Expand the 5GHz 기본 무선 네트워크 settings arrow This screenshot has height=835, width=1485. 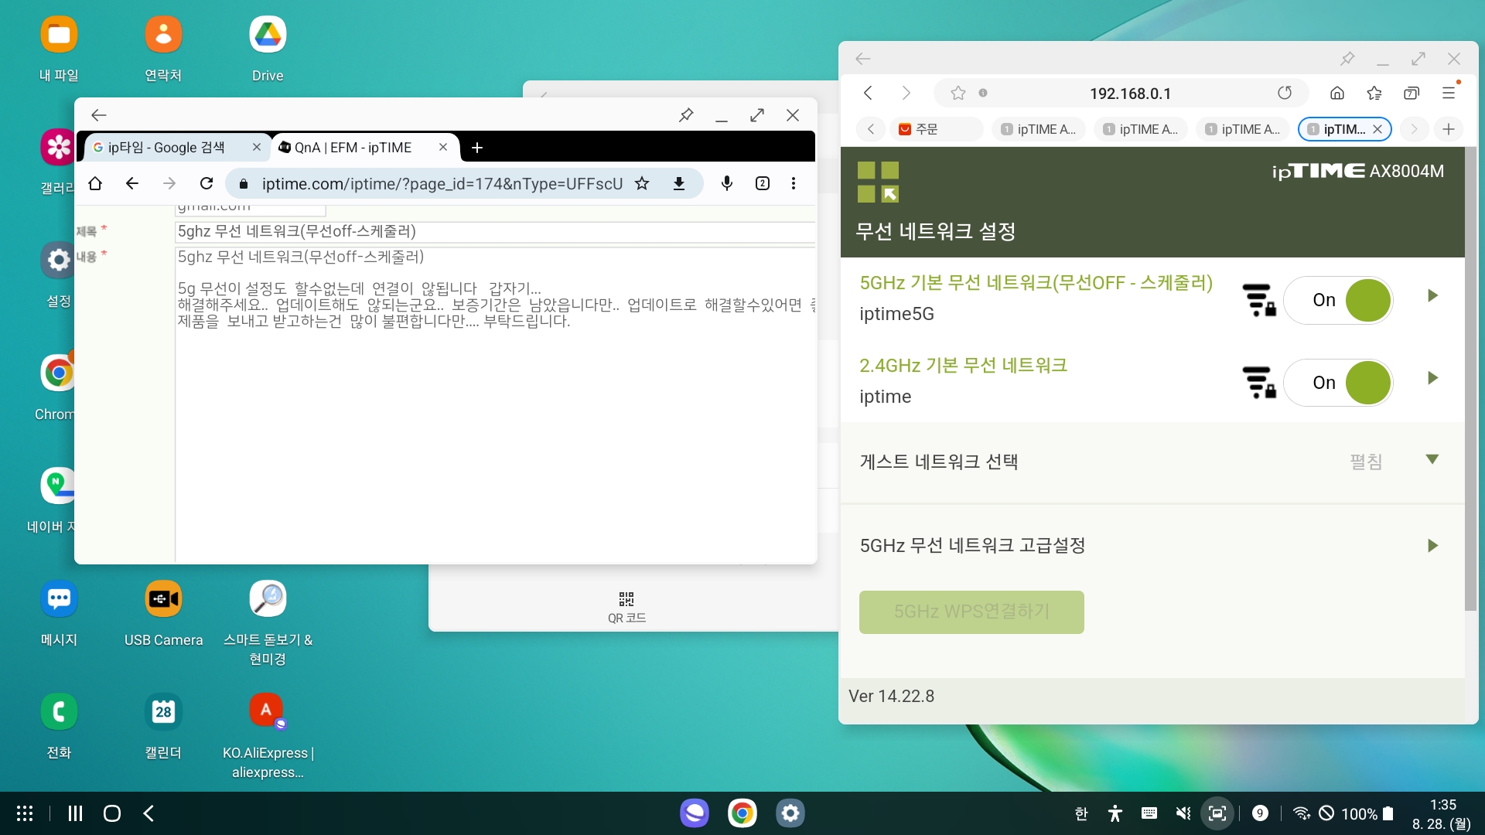[x=1432, y=296]
